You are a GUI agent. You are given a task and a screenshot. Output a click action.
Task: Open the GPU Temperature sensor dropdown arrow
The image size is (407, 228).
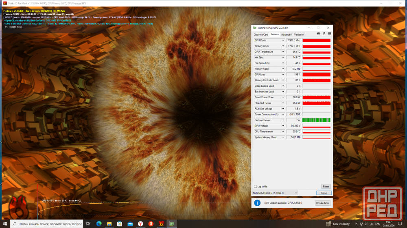click(x=283, y=52)
